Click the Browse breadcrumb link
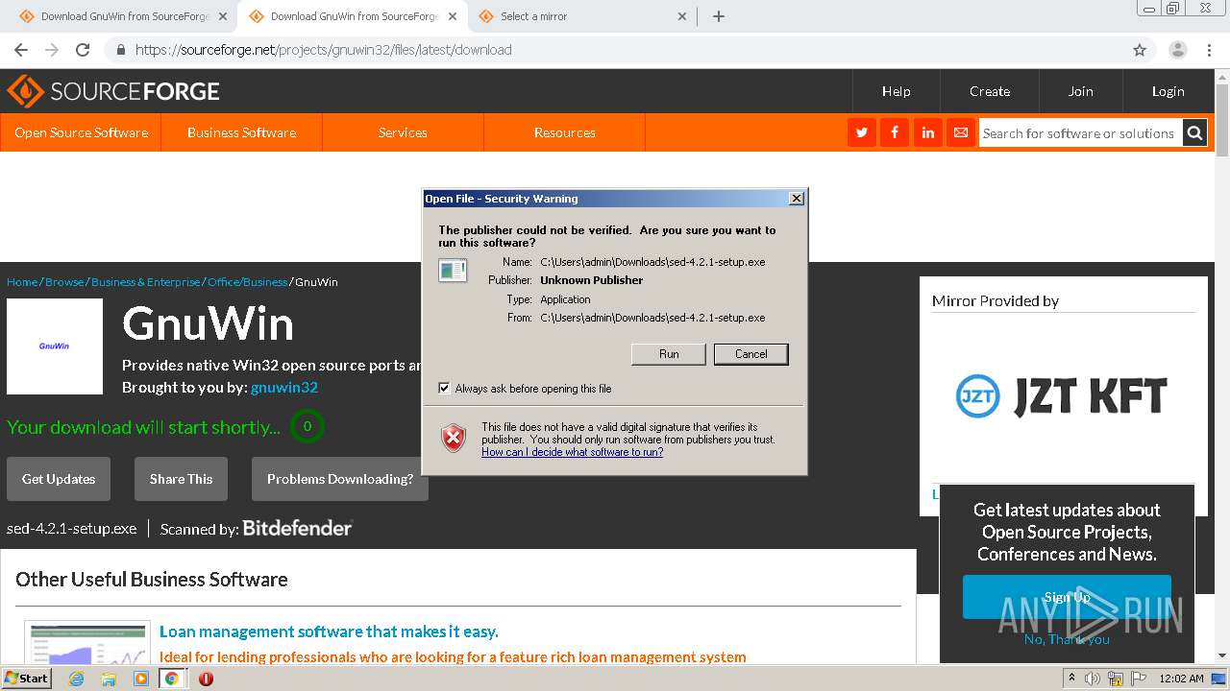Screen dimensions: 1230x691 click(64, 282)
